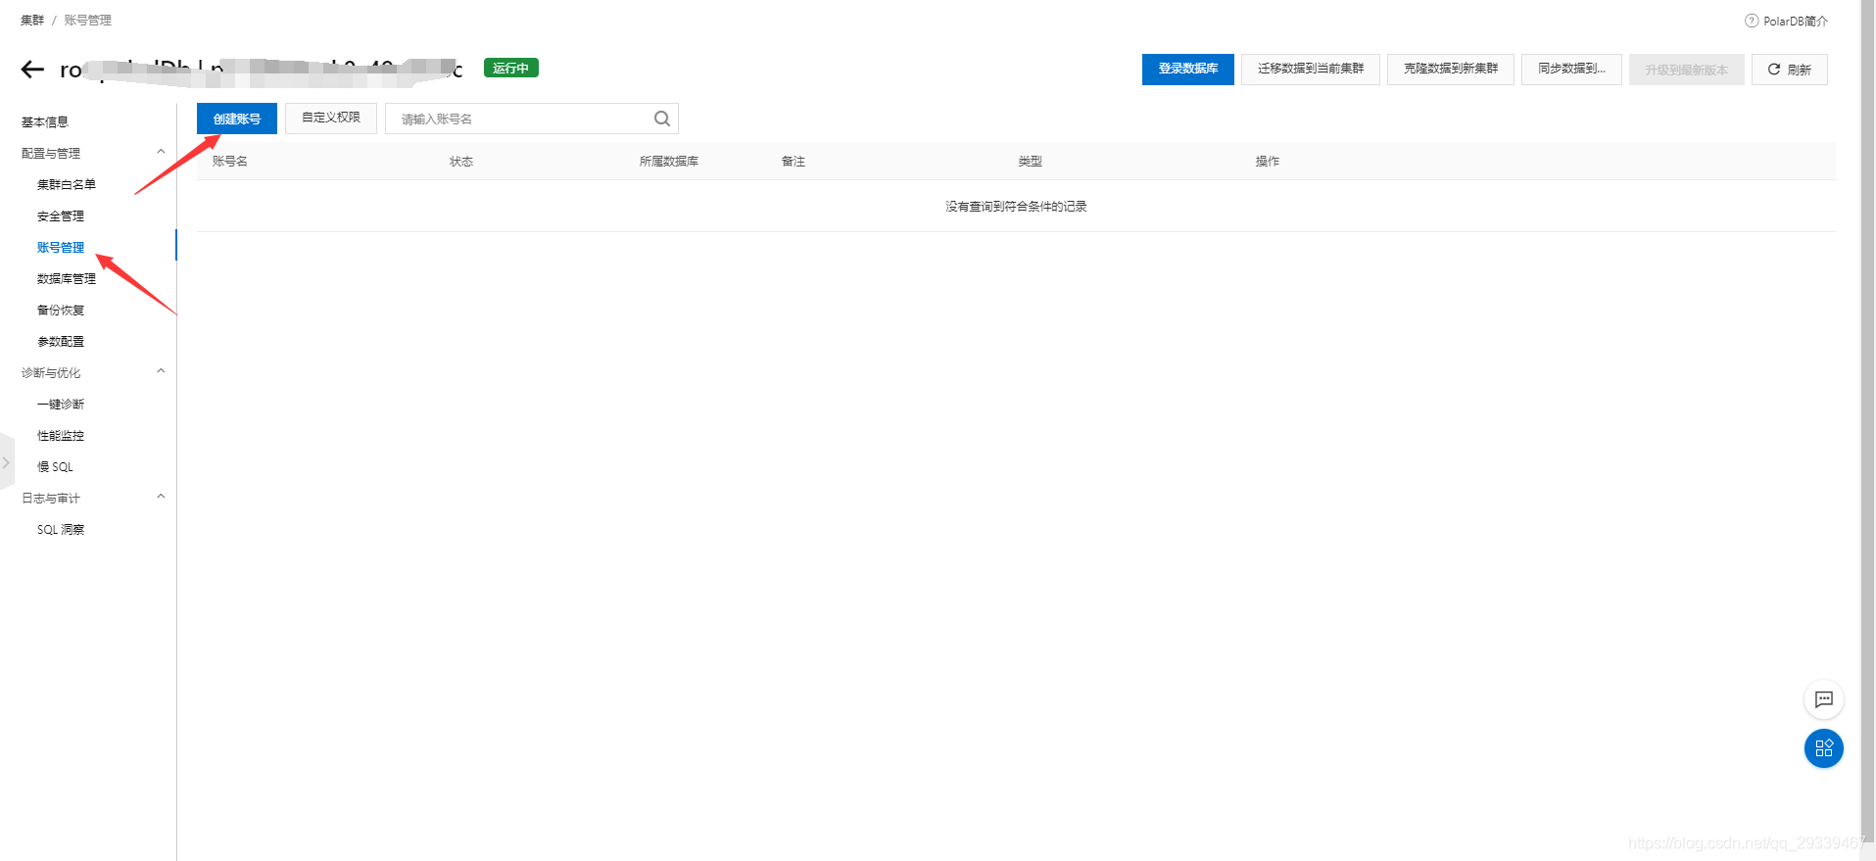Click the 备注 column header

794,162
